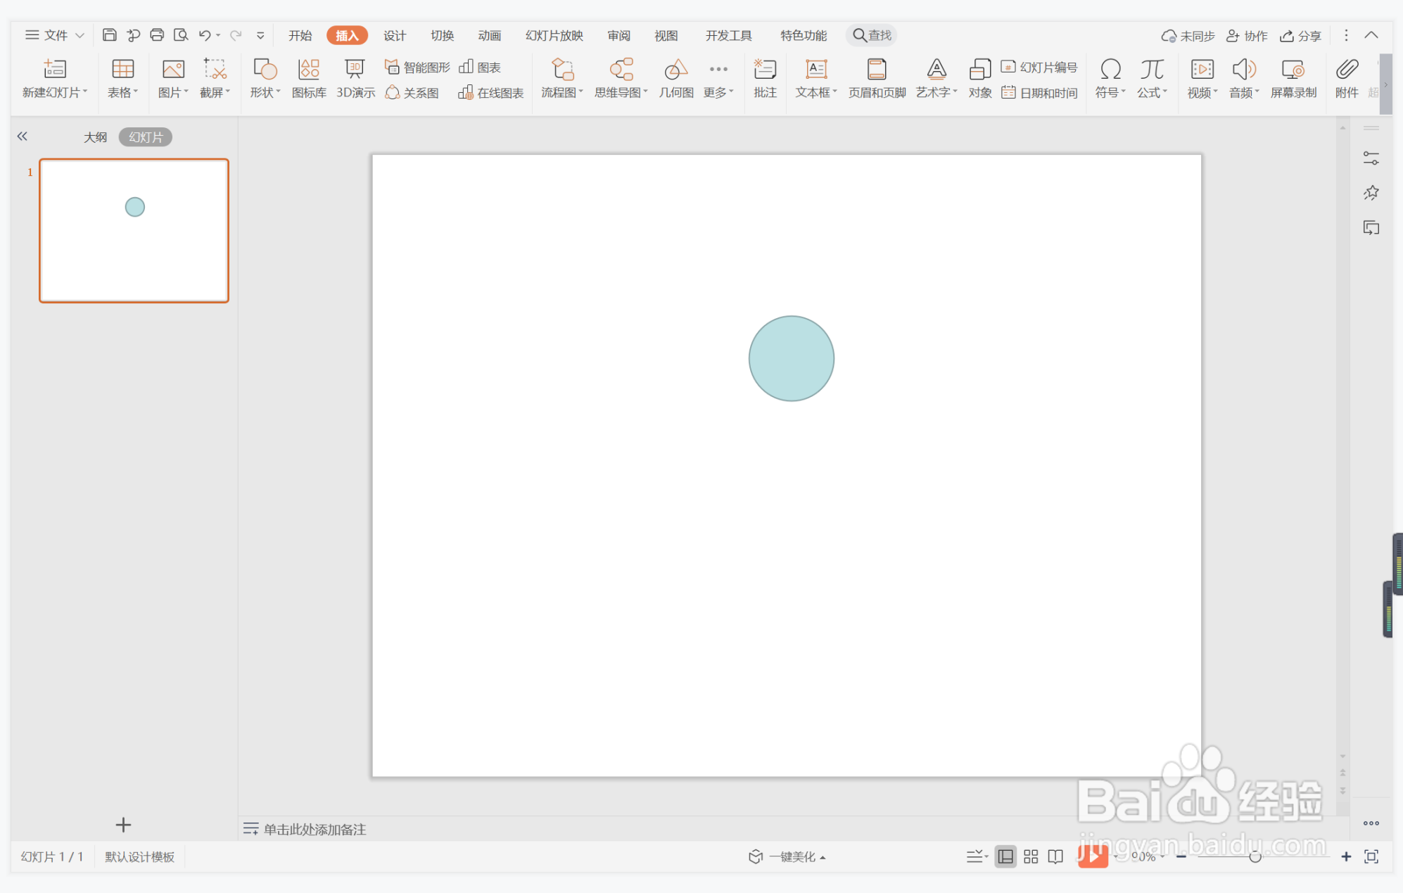
Task: Switch to normal view in status bar
Action: point(1005,856)
